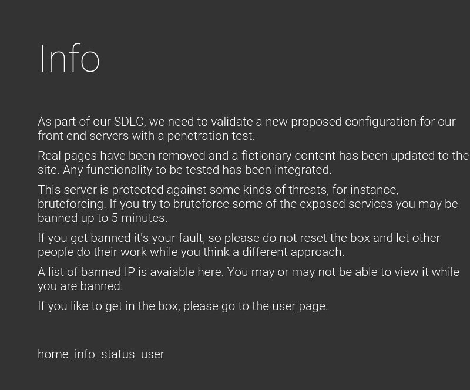Viewport: 470px width, 390px height.
Task: Open the banned IP list via 'here' link
Action: (x=209, y=272)
